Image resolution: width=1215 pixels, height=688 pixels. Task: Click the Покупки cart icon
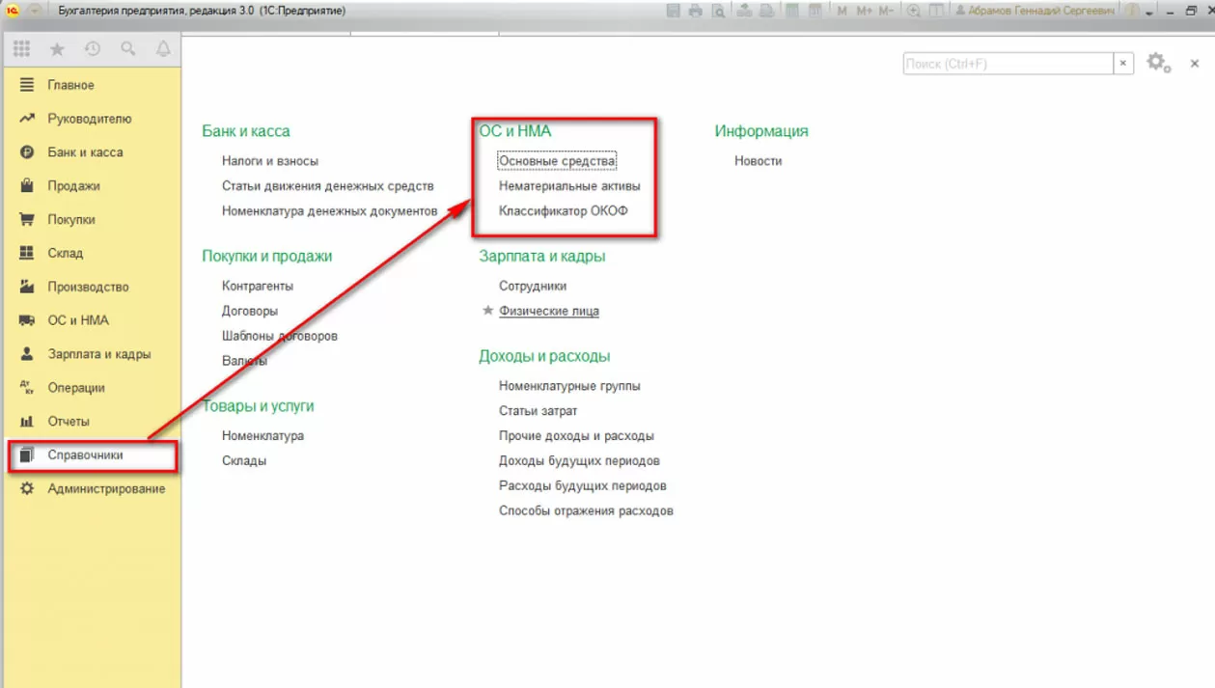(x=27, y=220)
